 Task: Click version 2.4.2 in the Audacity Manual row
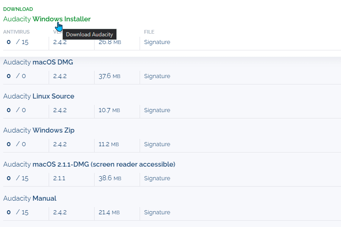[x=60, y=212]
